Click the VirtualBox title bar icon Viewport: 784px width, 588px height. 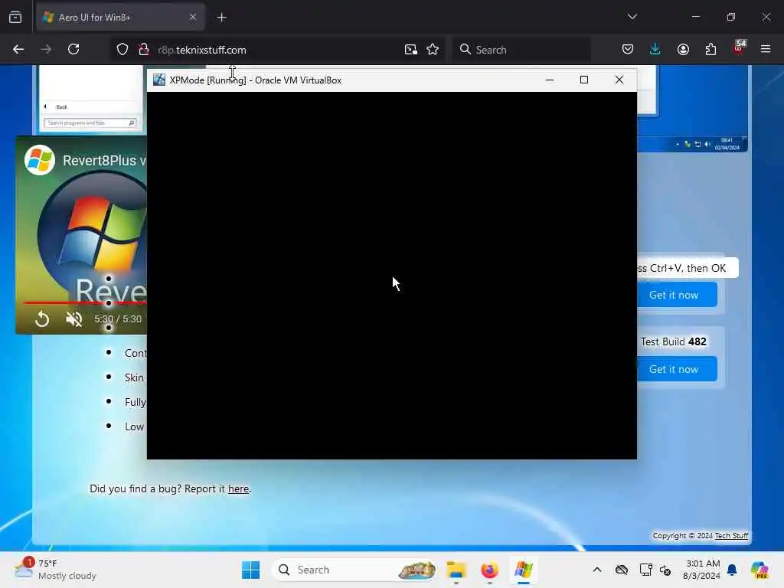(x=159, y=80)
